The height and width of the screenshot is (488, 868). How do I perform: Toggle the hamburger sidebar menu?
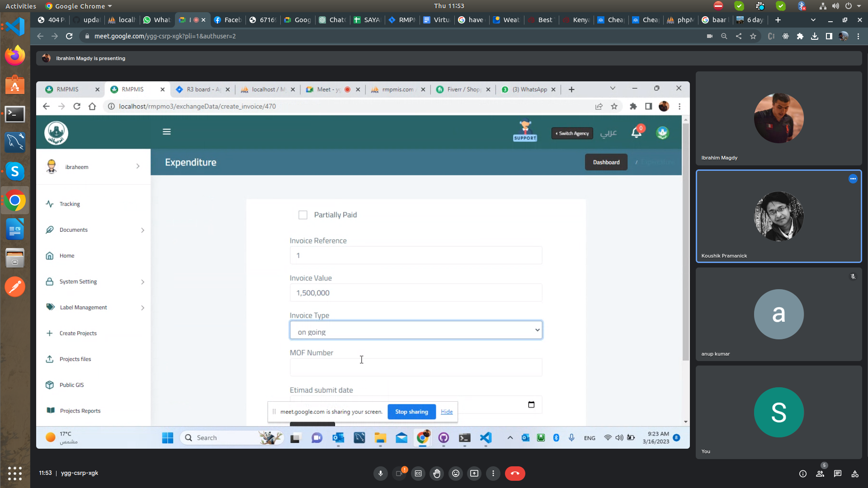pyautogui.click(x=167, y=132)
